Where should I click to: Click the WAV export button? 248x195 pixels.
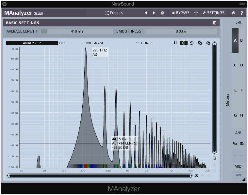click(238, 175)
